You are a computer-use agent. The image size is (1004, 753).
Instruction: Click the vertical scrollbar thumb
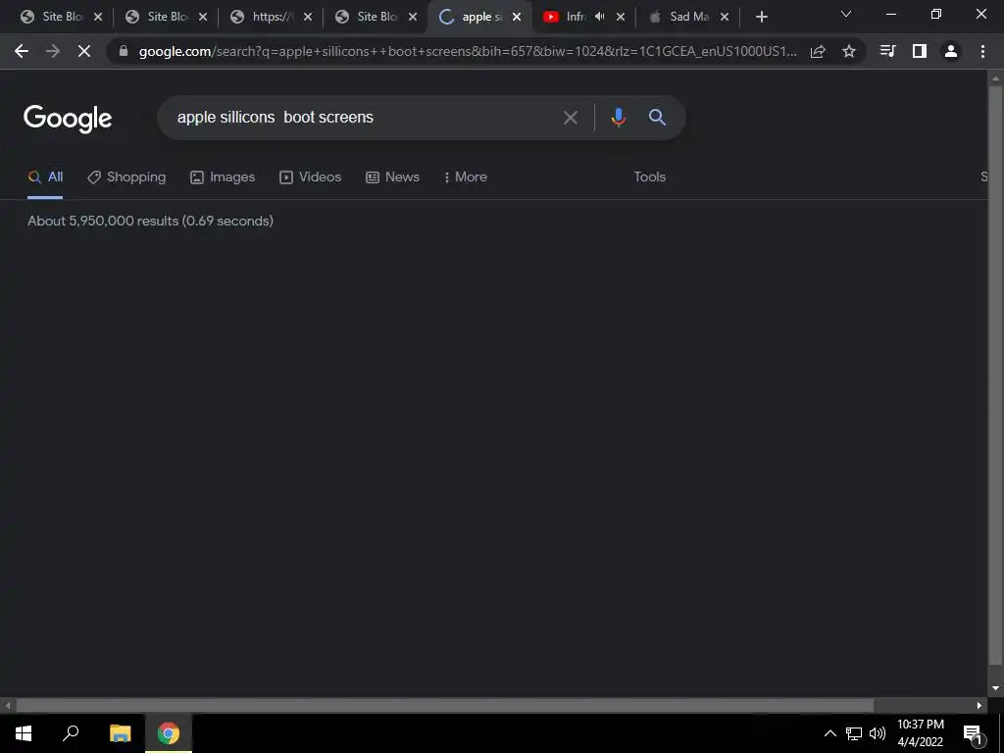click(995, 375)
